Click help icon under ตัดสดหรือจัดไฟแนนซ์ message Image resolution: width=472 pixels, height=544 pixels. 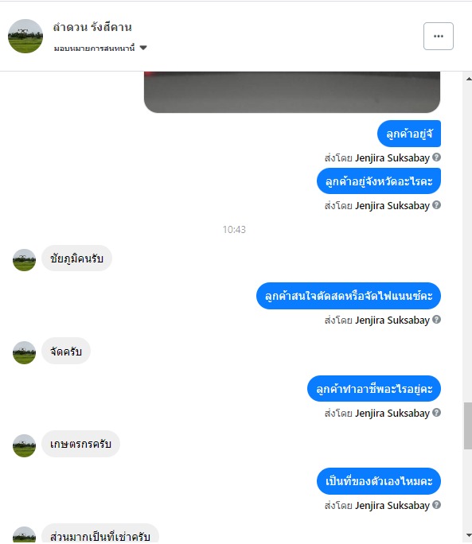436,320
